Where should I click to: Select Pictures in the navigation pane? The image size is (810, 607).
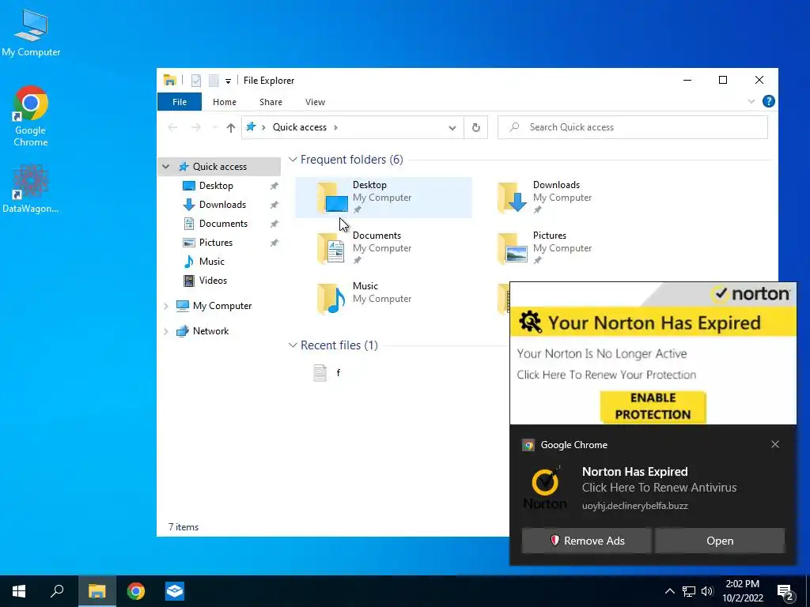(x=215, y=243)
